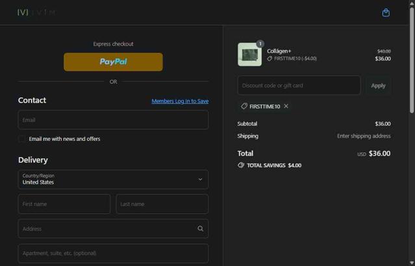Click the Express checkout label
Screen dimensions: 415x266
(113, 44)
